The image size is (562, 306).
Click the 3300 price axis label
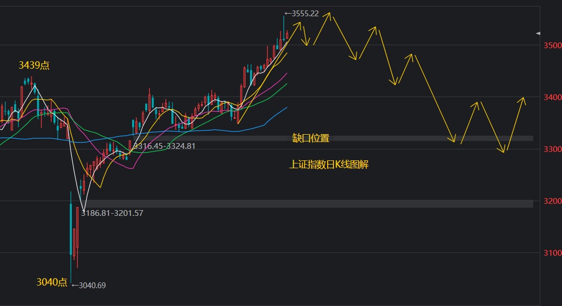pyautogui.click(x=553, y=149)
